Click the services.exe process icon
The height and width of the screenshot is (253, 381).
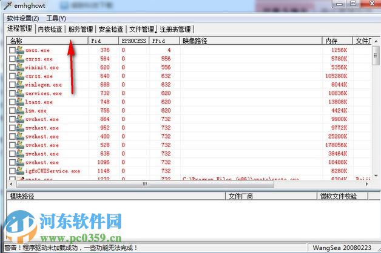pyautogui.click(x=20, y=93)
